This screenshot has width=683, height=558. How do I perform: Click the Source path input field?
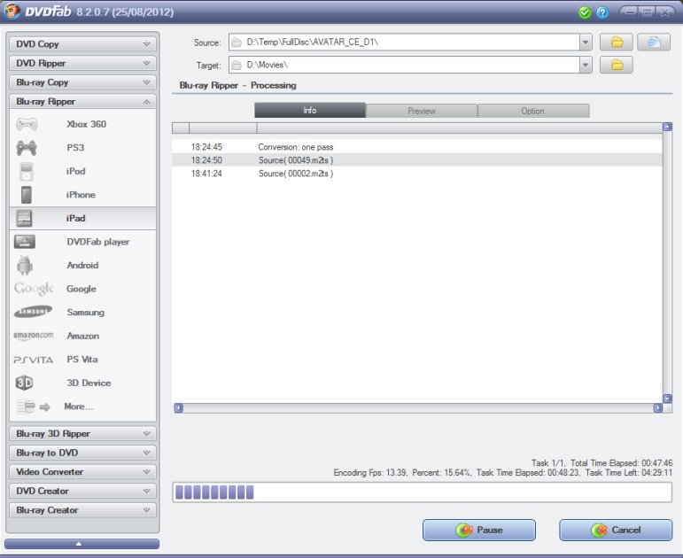pos(404,43)
